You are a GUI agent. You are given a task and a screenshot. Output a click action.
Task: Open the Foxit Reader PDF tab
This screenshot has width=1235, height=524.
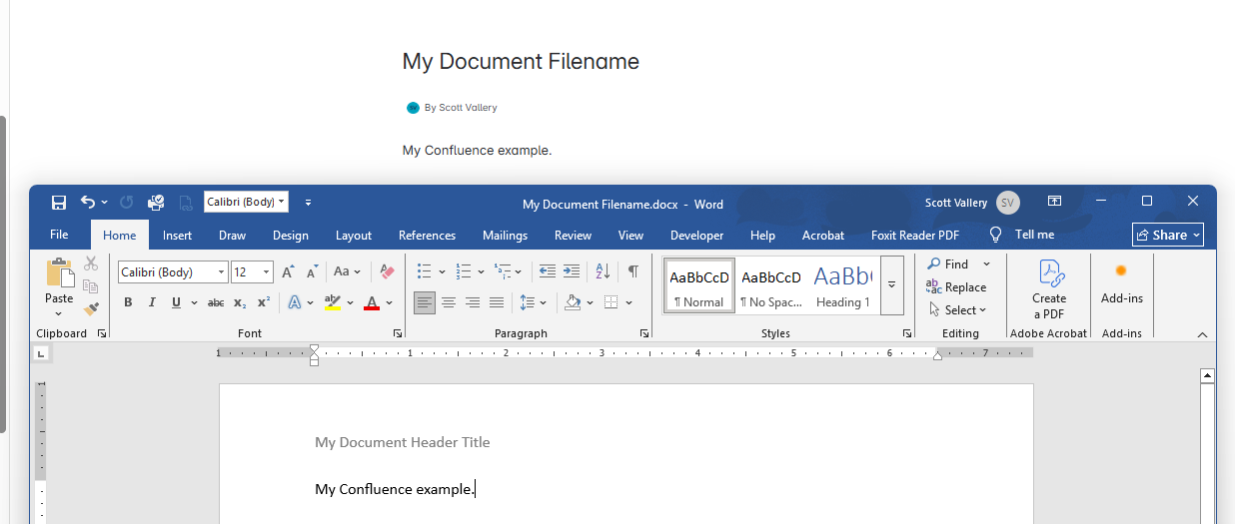coord(915,236)
